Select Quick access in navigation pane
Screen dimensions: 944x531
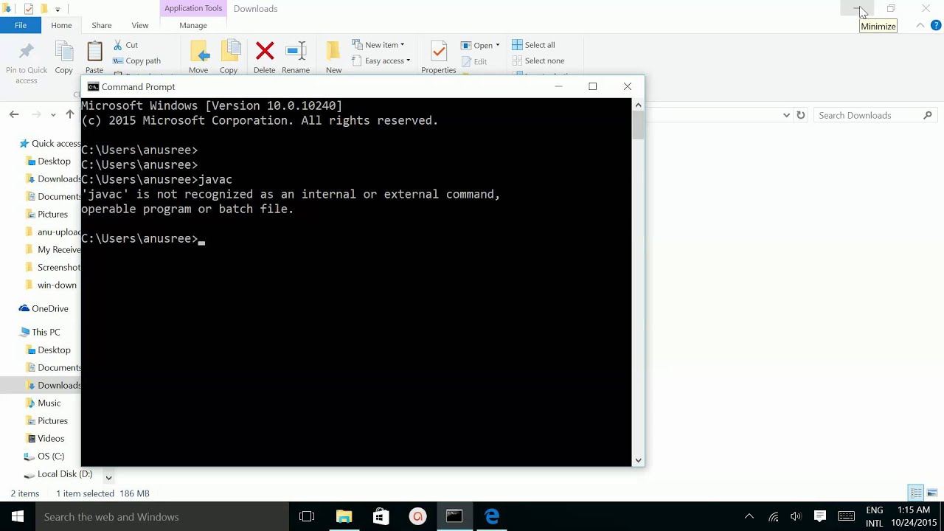(49, 143)
